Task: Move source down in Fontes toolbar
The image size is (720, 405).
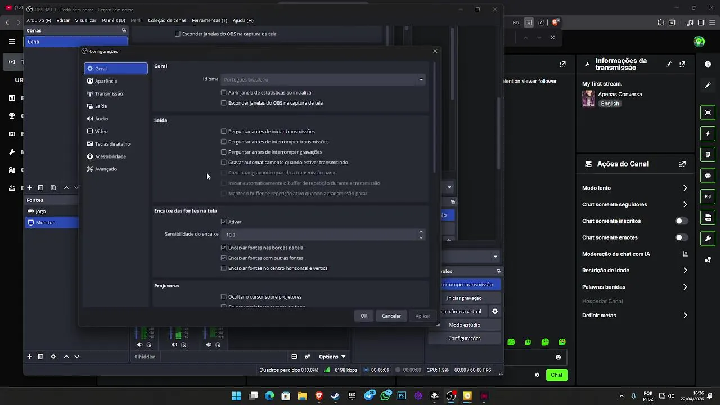Action: click(77, 357)
